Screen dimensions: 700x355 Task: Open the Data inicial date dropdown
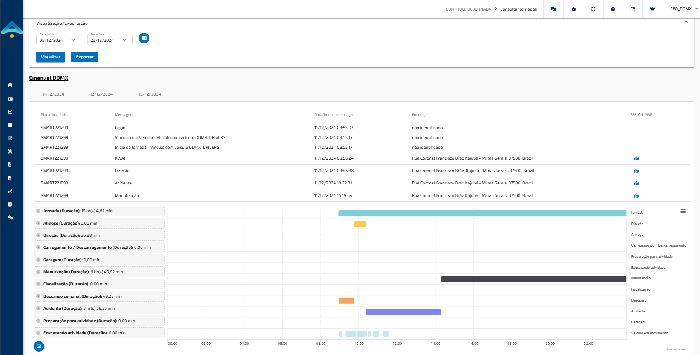59,40
